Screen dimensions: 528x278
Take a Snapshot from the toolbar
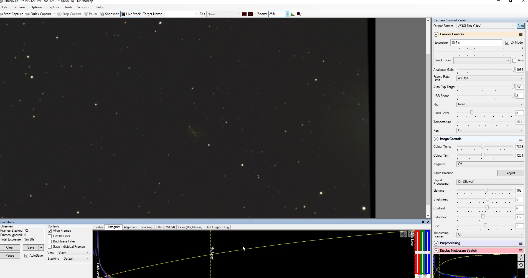(x=109, y=14)
